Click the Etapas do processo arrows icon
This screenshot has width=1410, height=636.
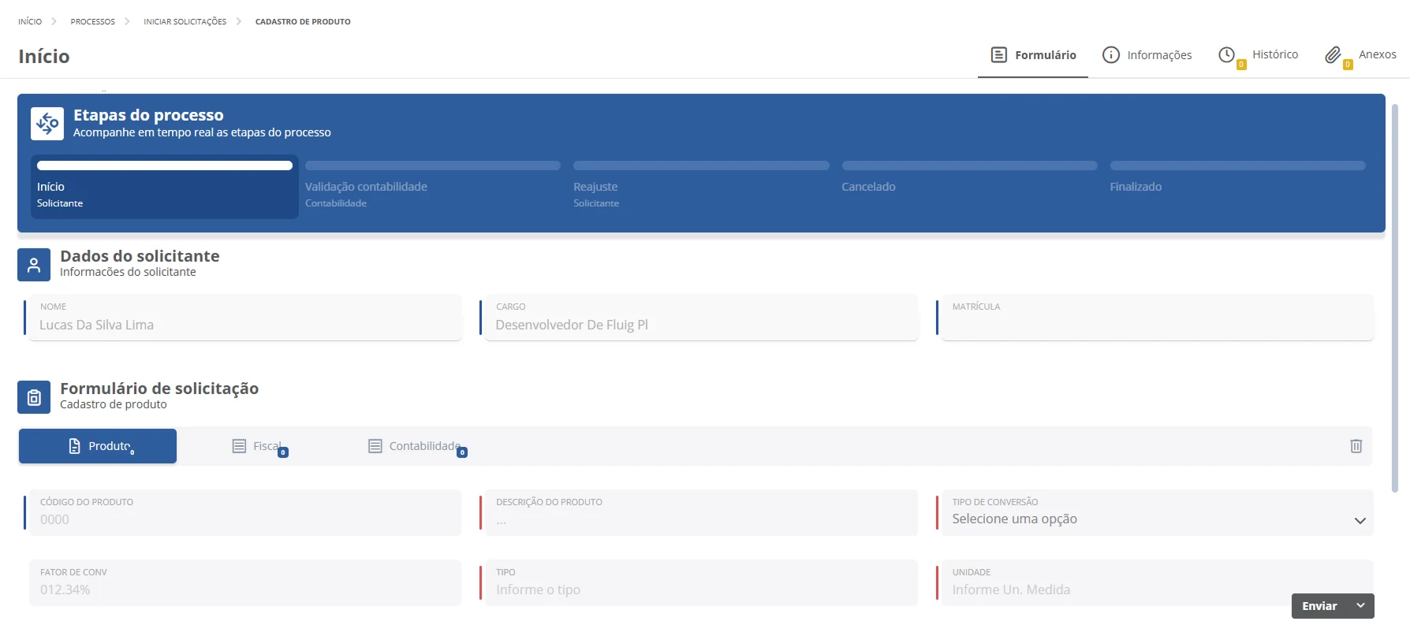(x=47, y=124)
